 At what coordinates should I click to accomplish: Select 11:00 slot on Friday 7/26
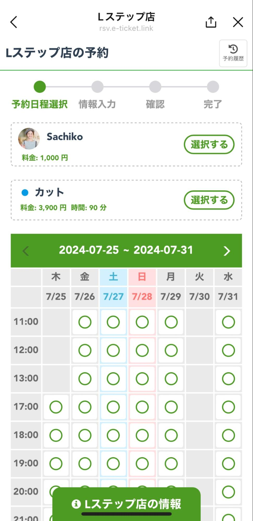[85, 322]
